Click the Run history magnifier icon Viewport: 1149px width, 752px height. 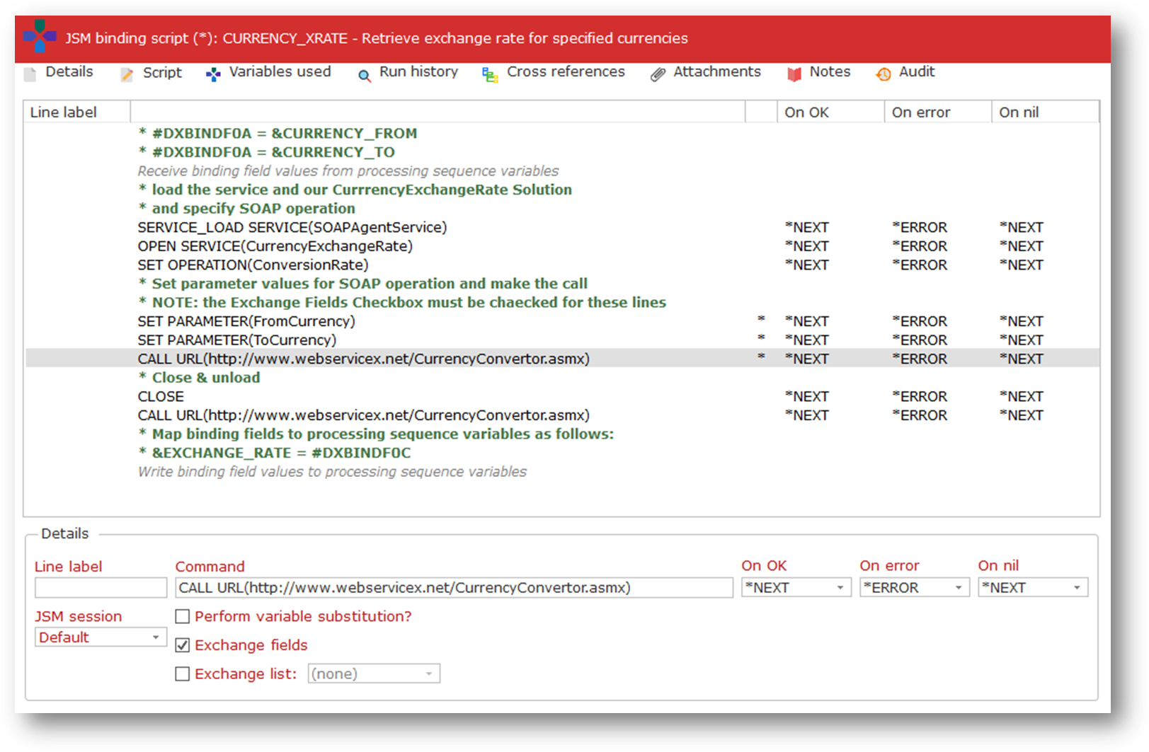[x=364, y=76]
